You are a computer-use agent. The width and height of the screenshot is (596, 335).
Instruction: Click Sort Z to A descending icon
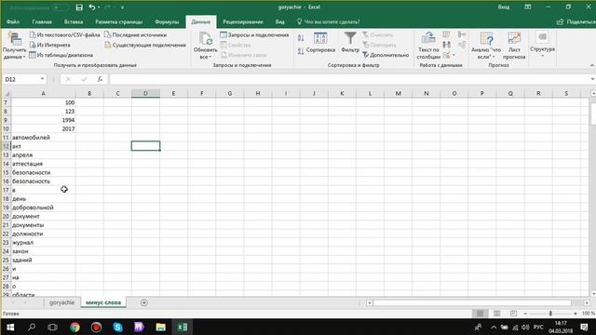pos(301,51)
